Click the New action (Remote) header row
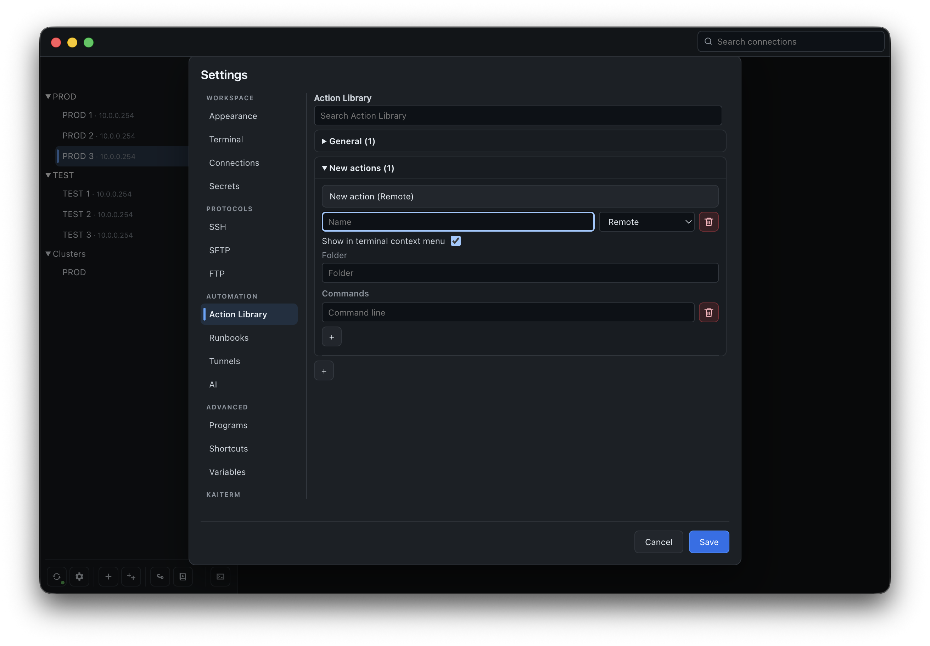 pyautogui.click(x=520, y=196)
